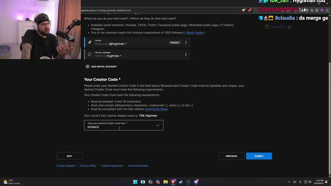The image size is (331, 186).
Task: Click Add Social Account label
Action: (104, 67)
